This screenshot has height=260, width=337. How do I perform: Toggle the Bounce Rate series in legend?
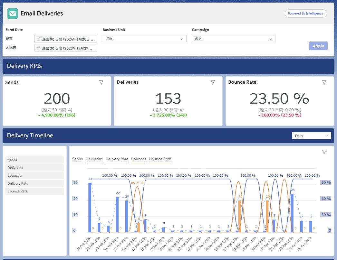[x=160, y=159]
